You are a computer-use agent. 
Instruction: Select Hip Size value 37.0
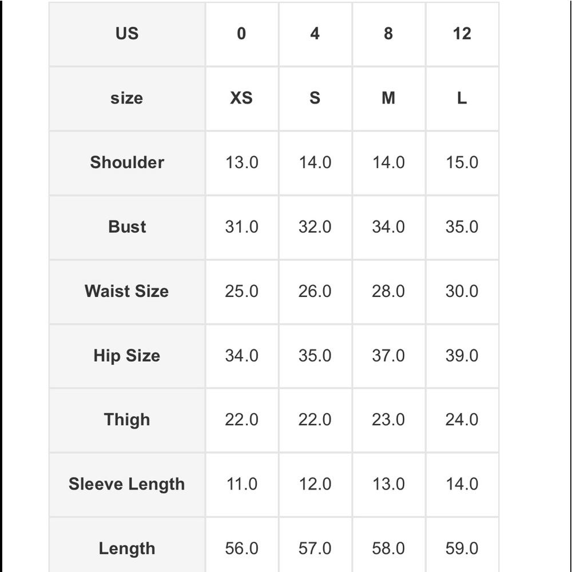(x=388, y=356)
